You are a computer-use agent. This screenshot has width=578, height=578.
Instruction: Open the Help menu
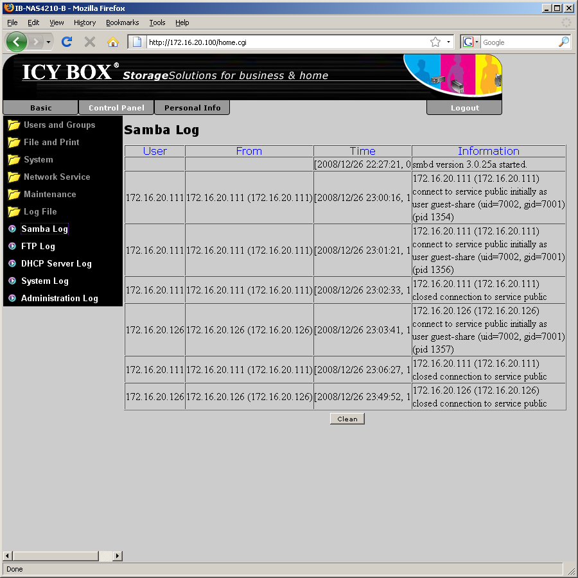tap(182, 22)
